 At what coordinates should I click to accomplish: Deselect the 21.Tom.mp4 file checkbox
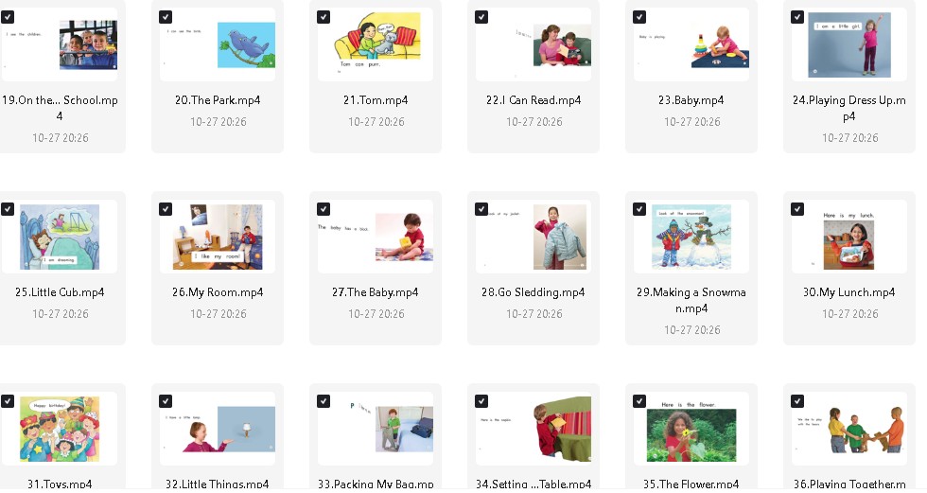(x=324, y=17)
